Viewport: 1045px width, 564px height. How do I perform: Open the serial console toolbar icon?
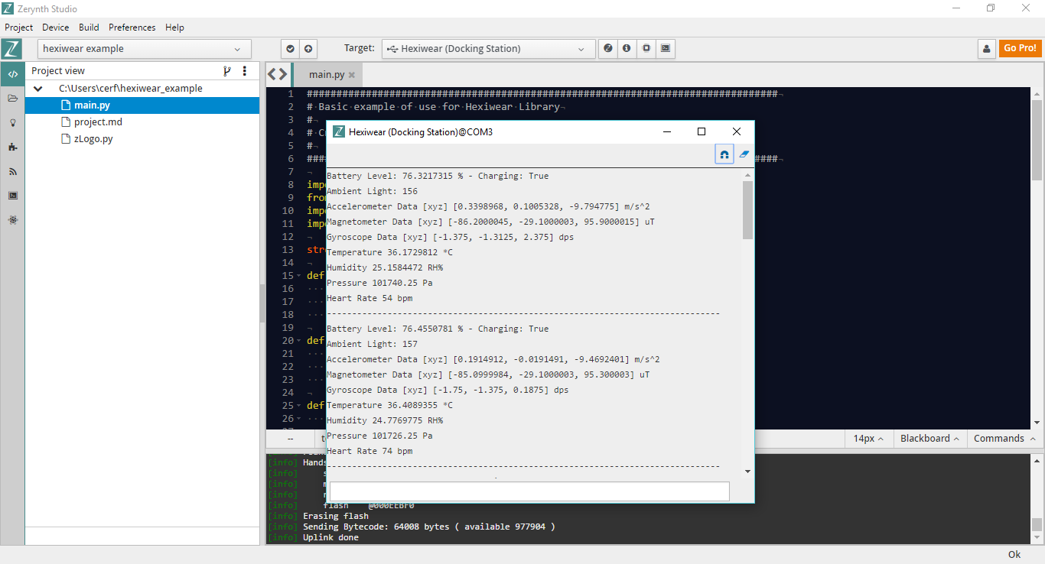tap(666, 48)
